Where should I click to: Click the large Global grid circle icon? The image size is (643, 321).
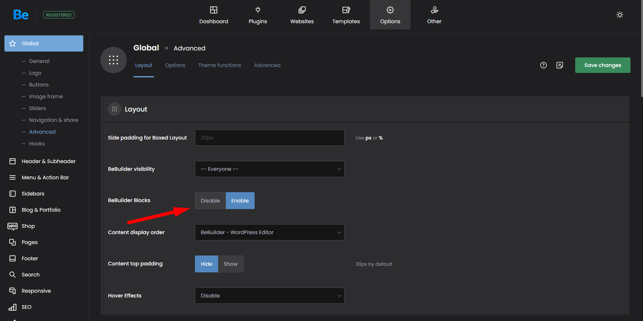point(113,60)
